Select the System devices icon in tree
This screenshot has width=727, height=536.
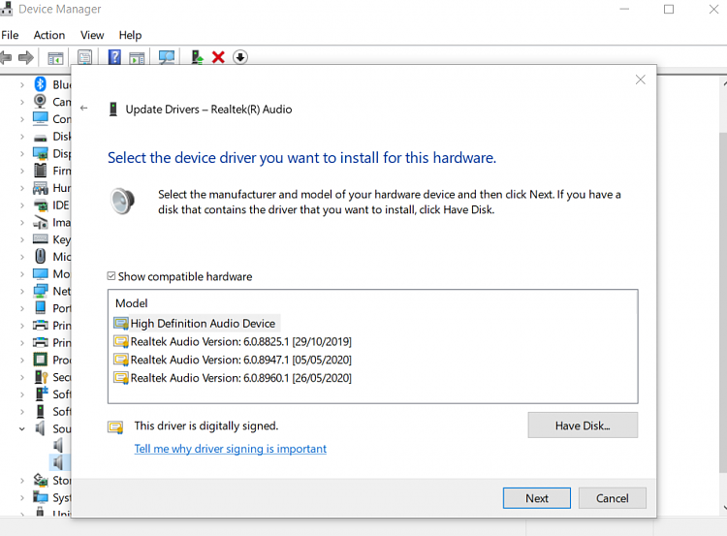click(41, 497)
